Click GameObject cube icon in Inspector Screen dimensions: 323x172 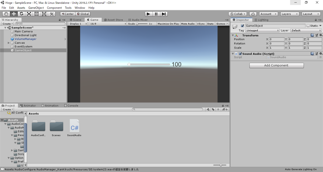235,26
